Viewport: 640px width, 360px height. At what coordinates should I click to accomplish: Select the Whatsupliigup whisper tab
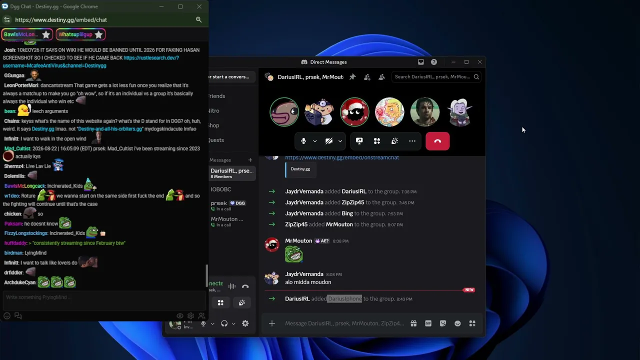pyautogui.click(x=80, y=34)
